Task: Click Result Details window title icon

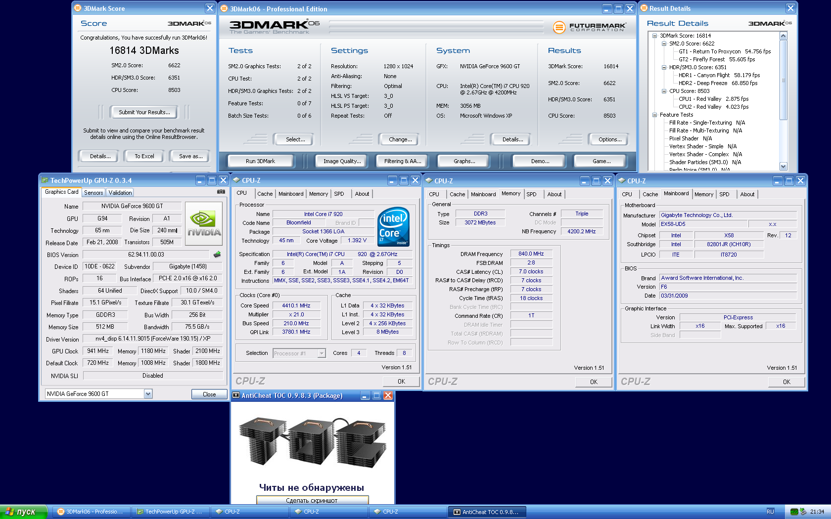Action: (x=644, y=8)
